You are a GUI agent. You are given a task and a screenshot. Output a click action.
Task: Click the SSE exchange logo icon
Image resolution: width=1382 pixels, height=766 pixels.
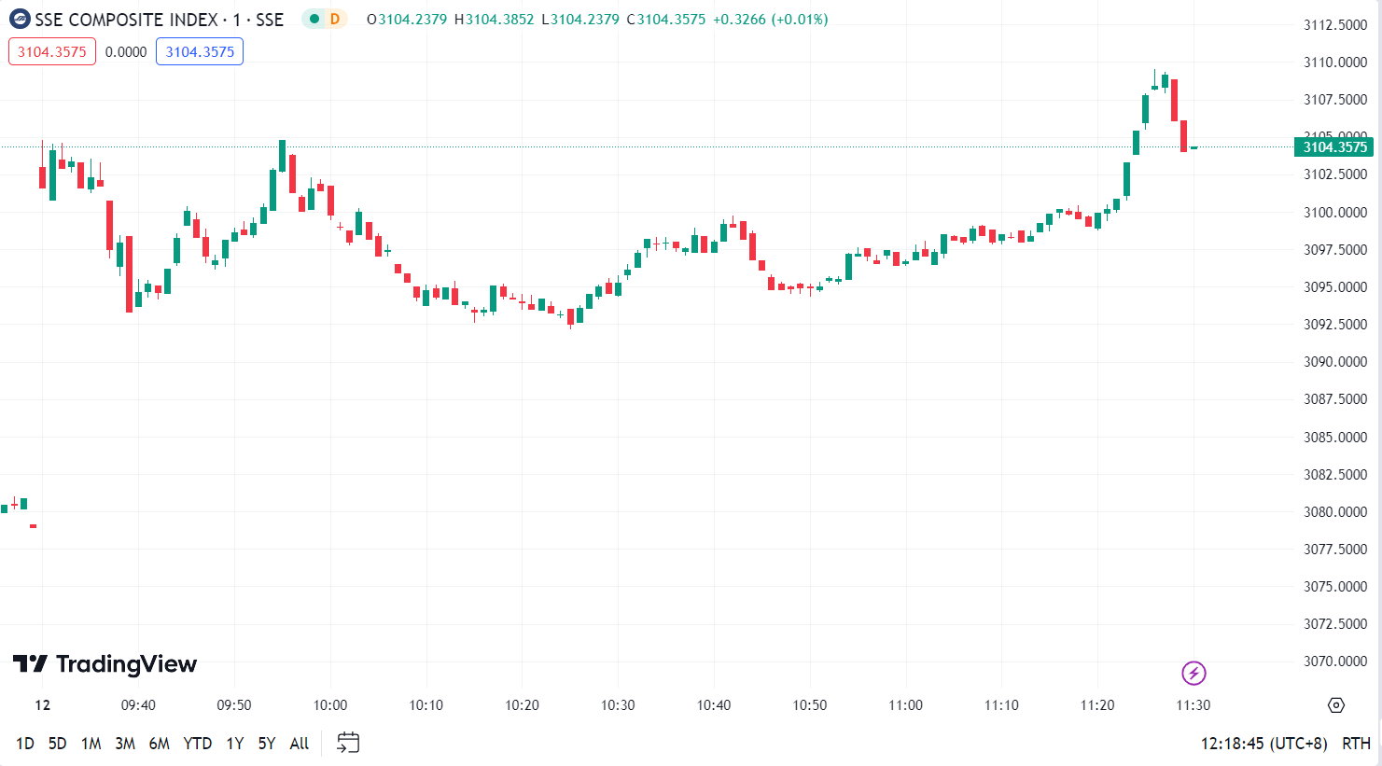pyautogui.click(x=20, y=20)
